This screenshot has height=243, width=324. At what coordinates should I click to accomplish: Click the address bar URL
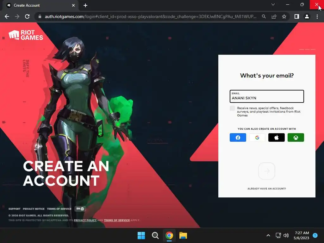click(x=151, y=16)
